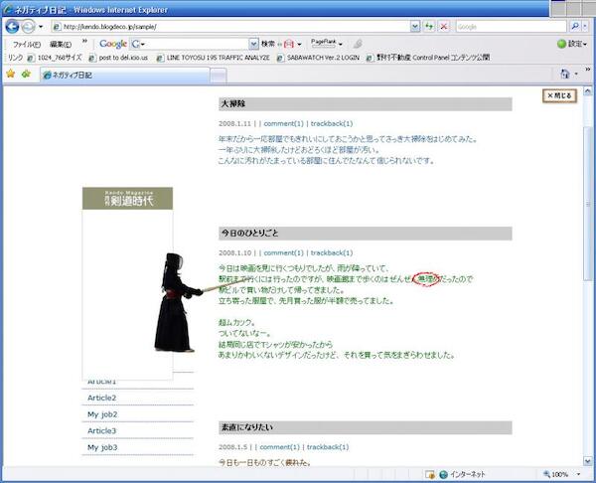
Task: Open the 1024_768サイズ links bar favorite
Action: (x=55, y=58)
